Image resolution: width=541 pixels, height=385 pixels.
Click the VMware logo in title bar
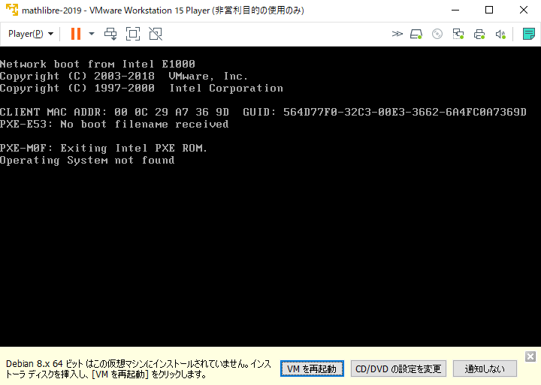(12, 10)
